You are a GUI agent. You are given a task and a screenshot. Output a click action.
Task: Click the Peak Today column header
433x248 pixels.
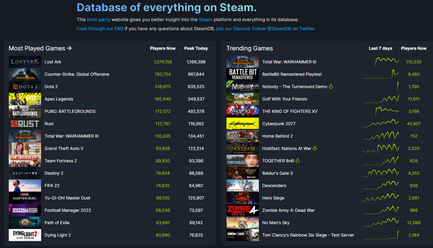[x=196, y=48]
